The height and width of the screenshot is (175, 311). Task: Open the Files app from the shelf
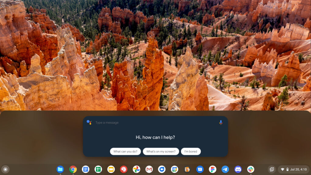tap(60, 169)
